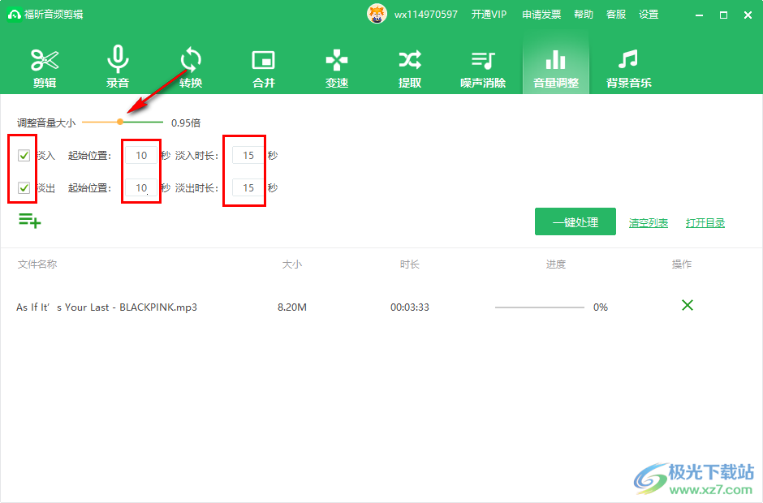Open the 帮助 help menu
This screenshot has width=763, height=503.
point(584,15)
